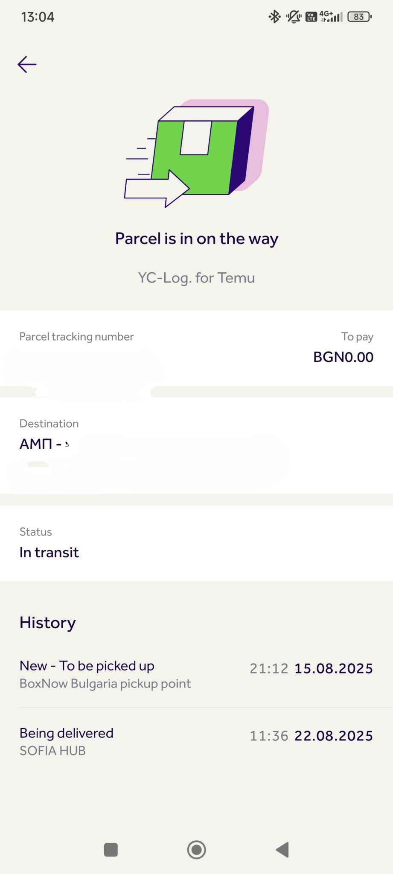This screenshot has width=393, height=874.
Task: Open the 'Being delivered' SOFIA HUB entry
Action: (196, 742)
